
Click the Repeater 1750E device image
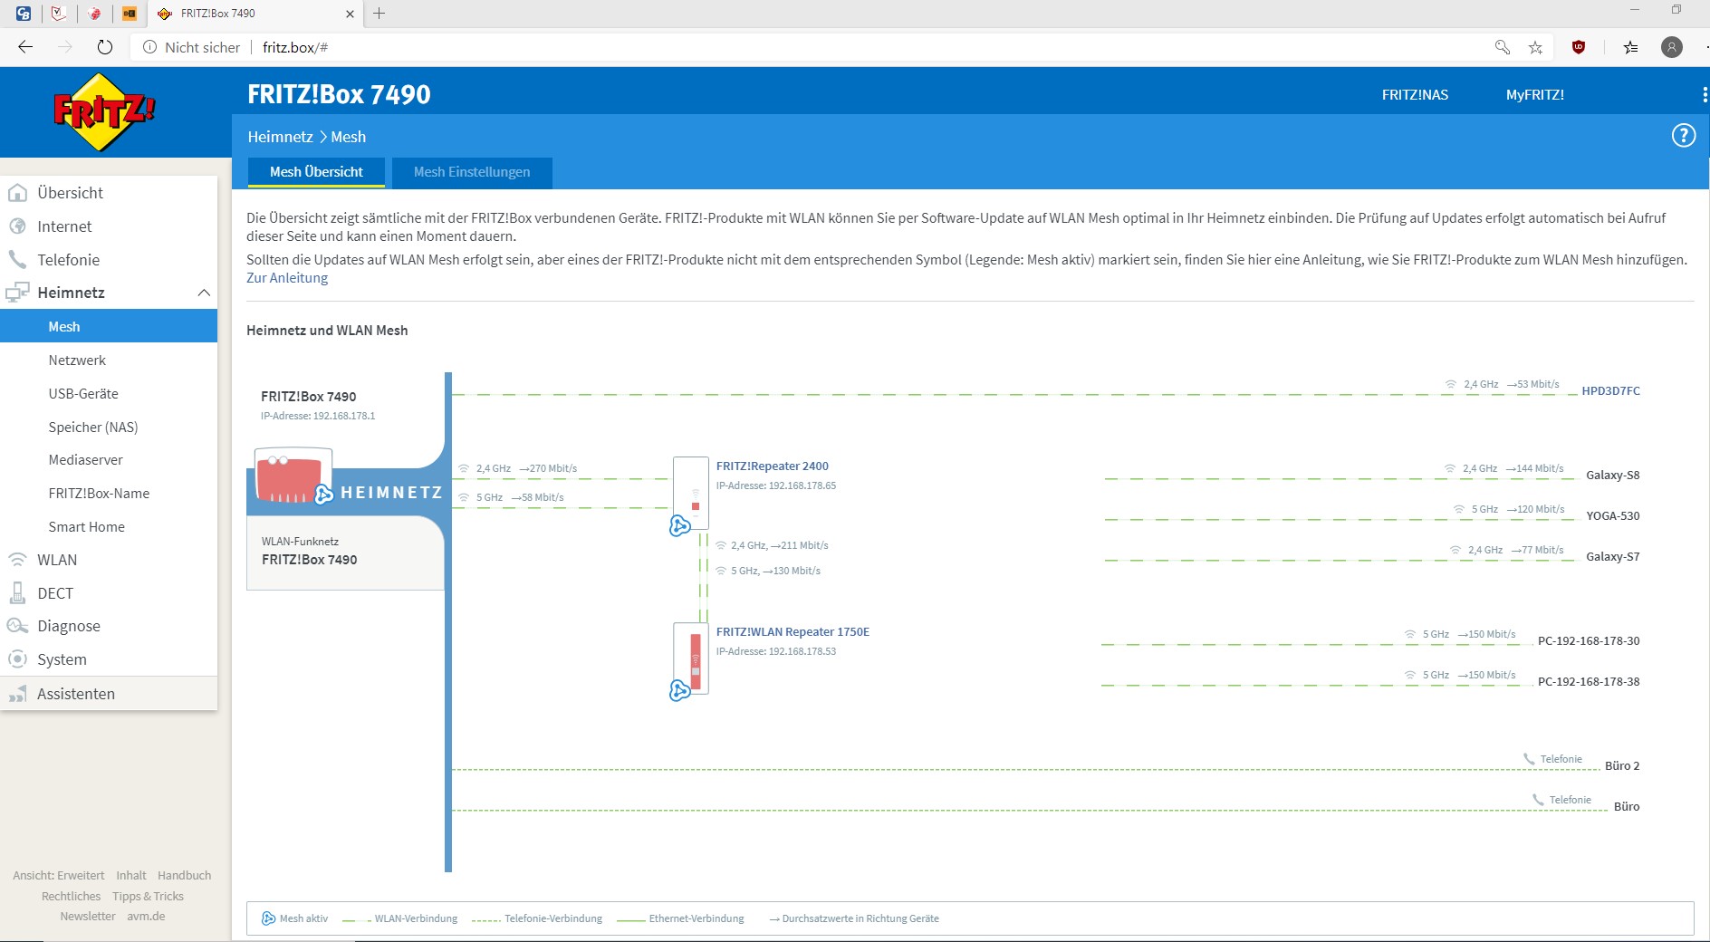[x=691, y=658]
